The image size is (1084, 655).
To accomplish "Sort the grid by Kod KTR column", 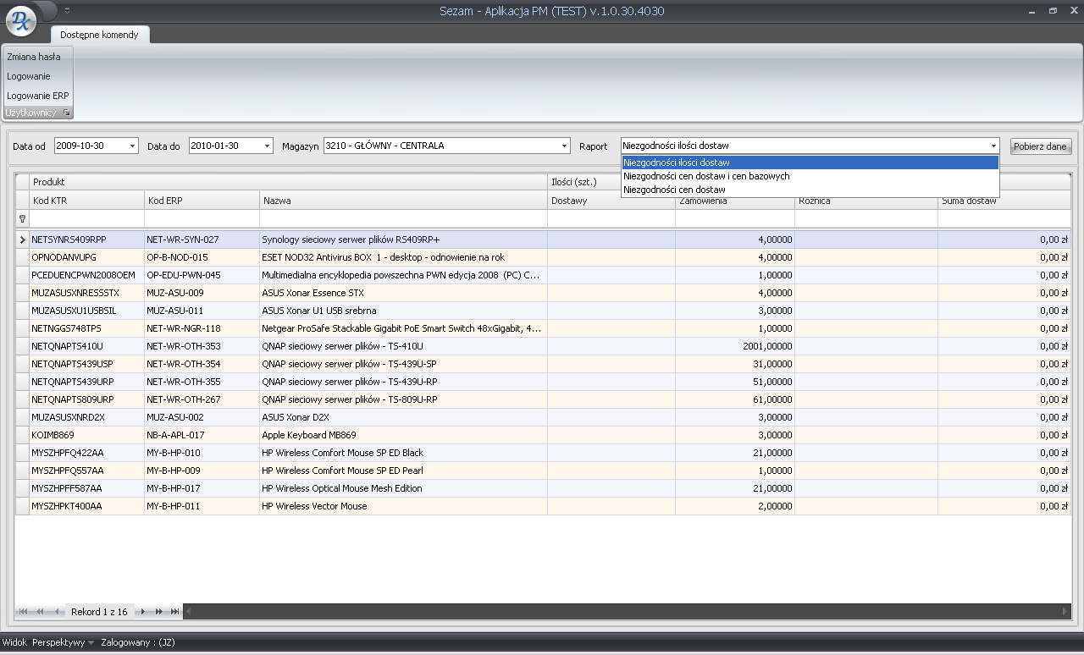I will [x=86, y=201].
